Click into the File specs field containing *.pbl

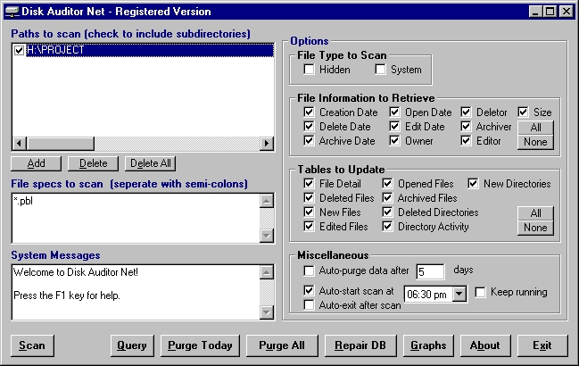(136, 218)
